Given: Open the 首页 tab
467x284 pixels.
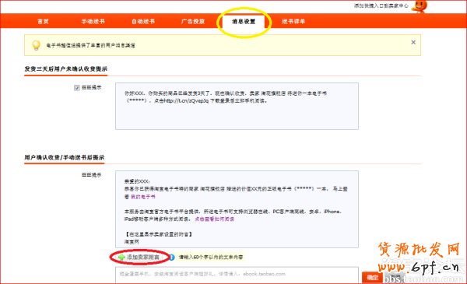Looking at the screenshot, I should coord(43,22).
